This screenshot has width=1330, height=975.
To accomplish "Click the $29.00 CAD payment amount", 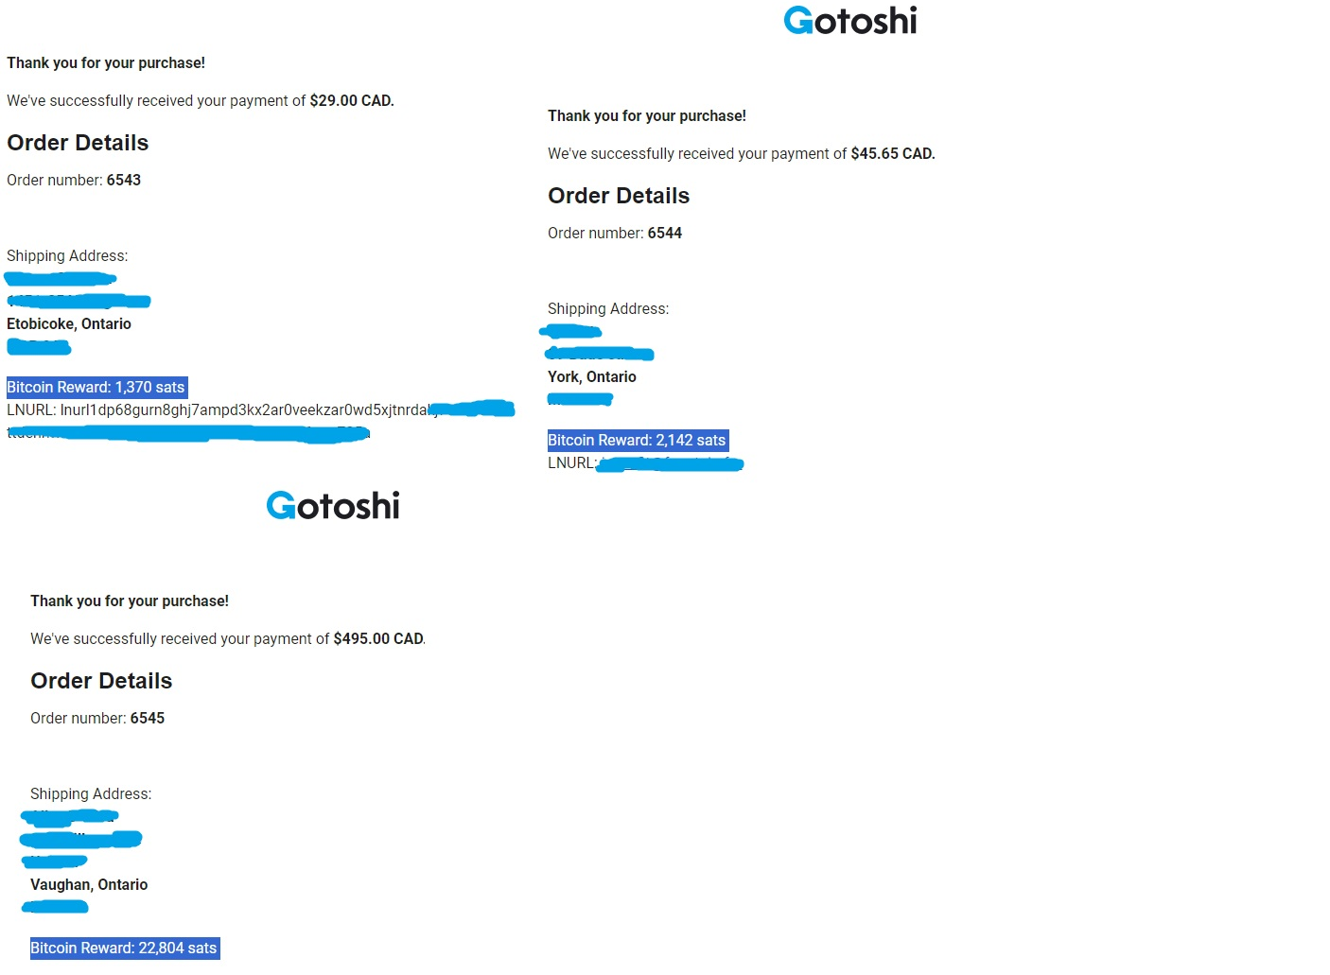I will (x=351, y=101).
